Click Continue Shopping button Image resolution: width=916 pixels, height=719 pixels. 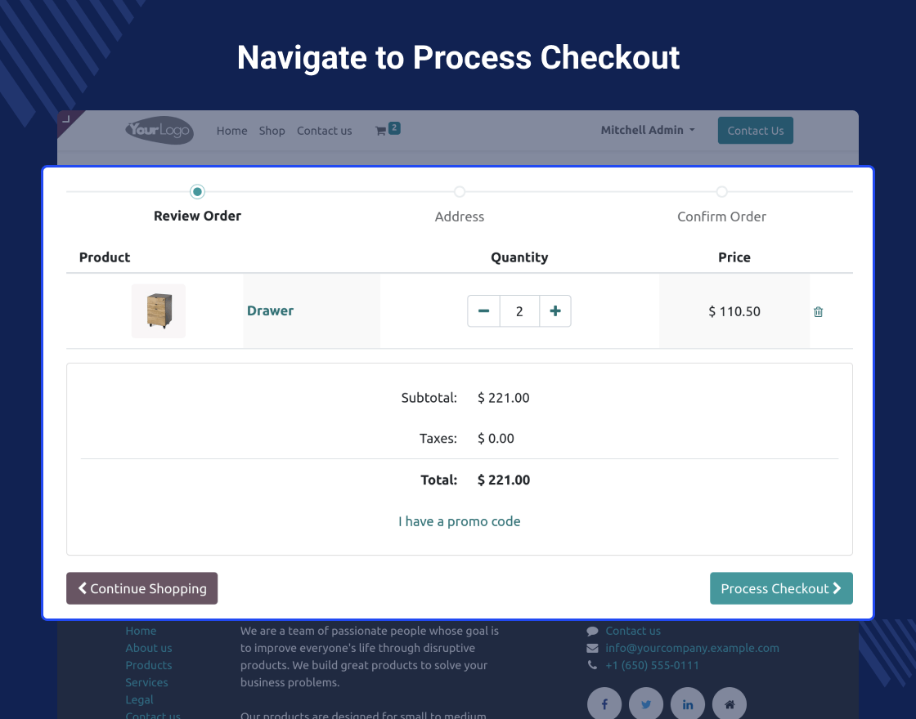click(x=142, y=588)
